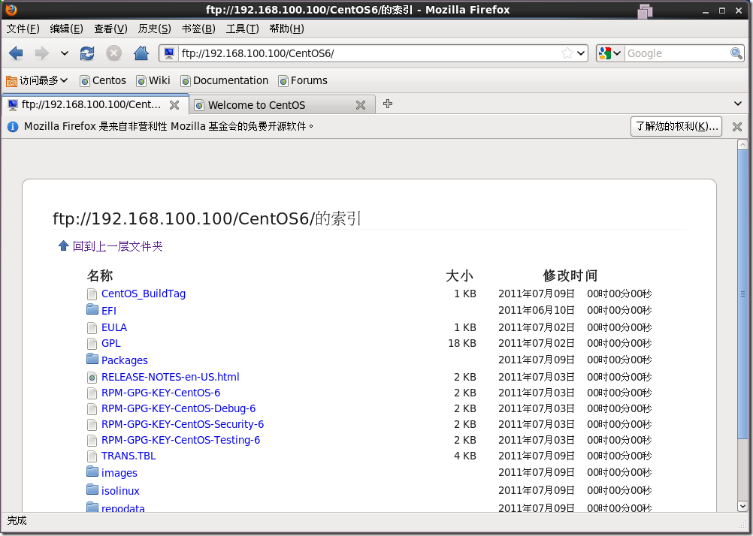This screenshot has width=753, height=536.
Task: Open the 历史(S) menu
Action: click(x=154, y=29)
